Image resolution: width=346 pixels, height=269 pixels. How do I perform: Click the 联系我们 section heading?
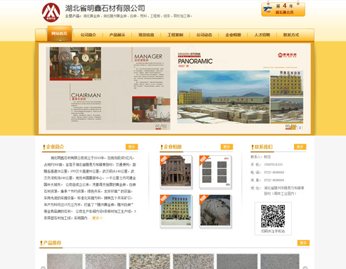point(263,147)
